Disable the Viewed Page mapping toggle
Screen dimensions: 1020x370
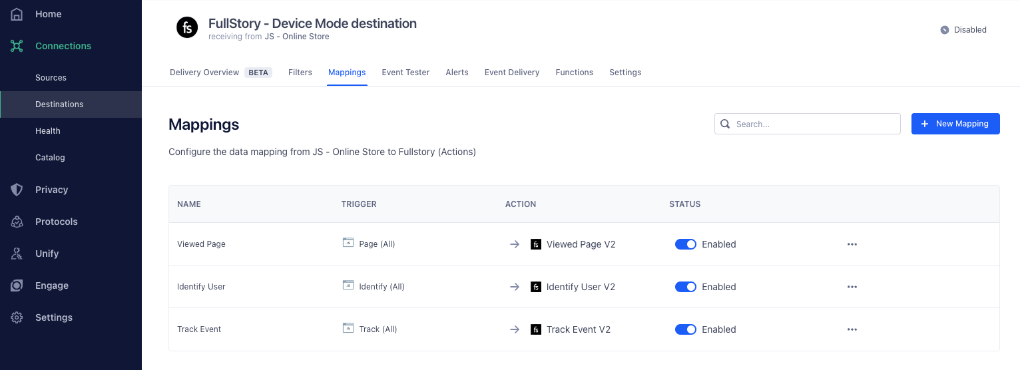tap(685, 244)
